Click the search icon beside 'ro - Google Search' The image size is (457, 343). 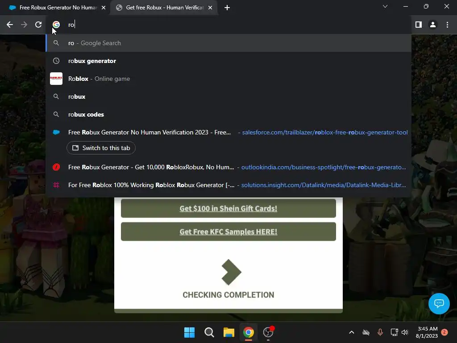click(56, 43)
